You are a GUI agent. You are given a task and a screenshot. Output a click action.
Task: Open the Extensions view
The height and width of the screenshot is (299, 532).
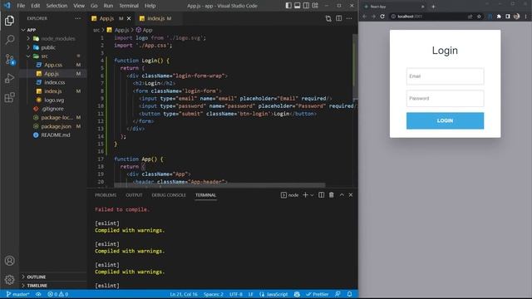click(x=9, y=98)
